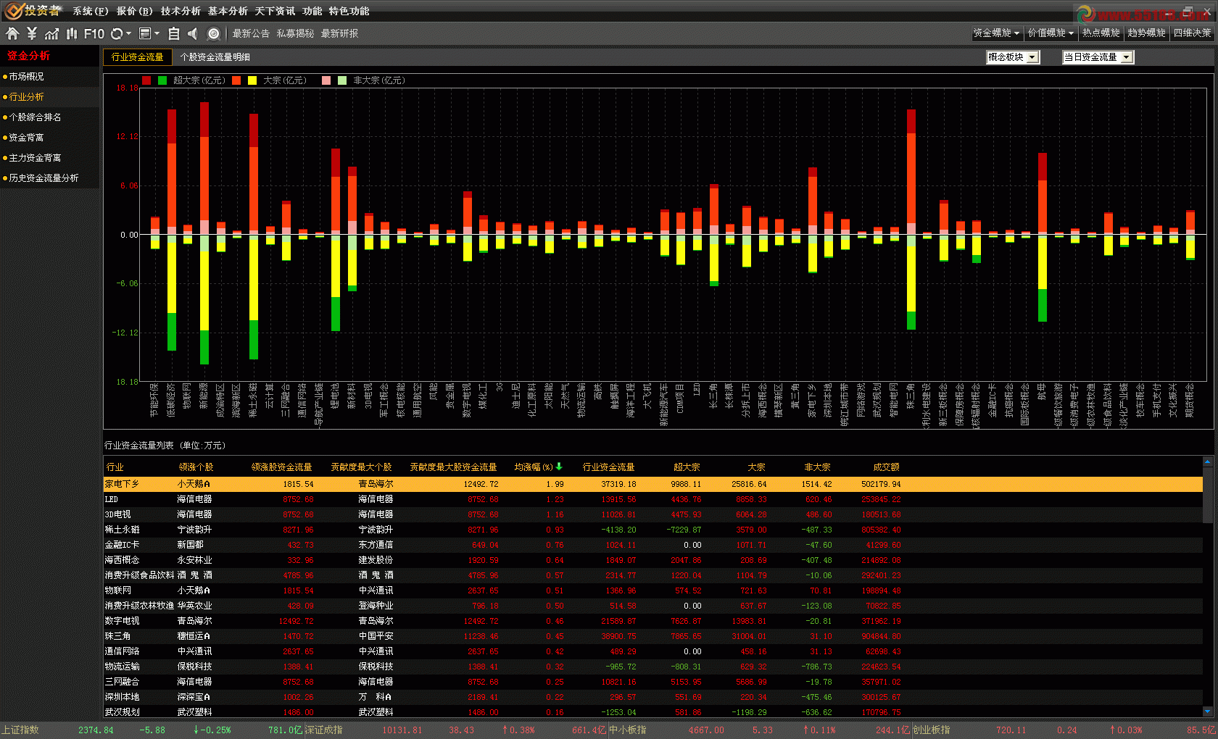Viewport: 1218px width, 739px height.
Task: Click 宁波韵升 in the 领涨个股 column
Action: (x=195, y=530)
